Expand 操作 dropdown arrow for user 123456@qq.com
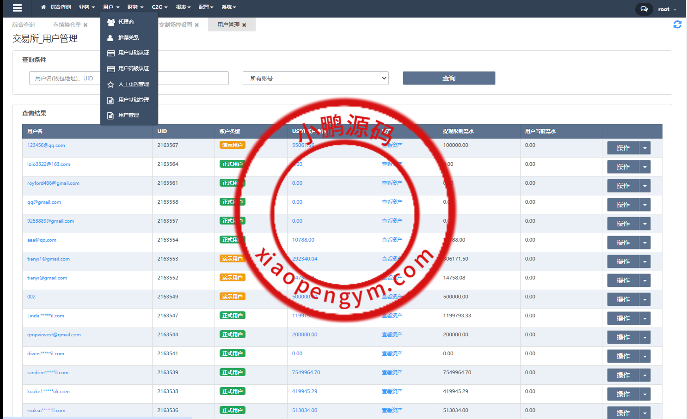 click(x=645, y=148)
